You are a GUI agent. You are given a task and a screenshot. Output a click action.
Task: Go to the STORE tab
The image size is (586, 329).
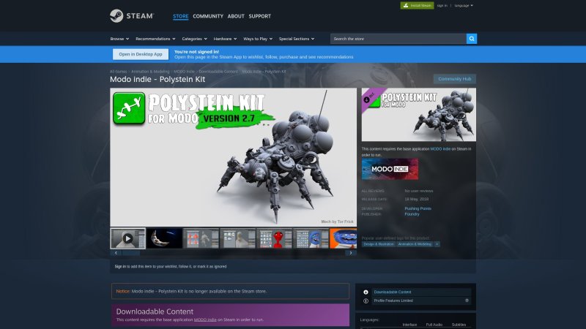180,16
